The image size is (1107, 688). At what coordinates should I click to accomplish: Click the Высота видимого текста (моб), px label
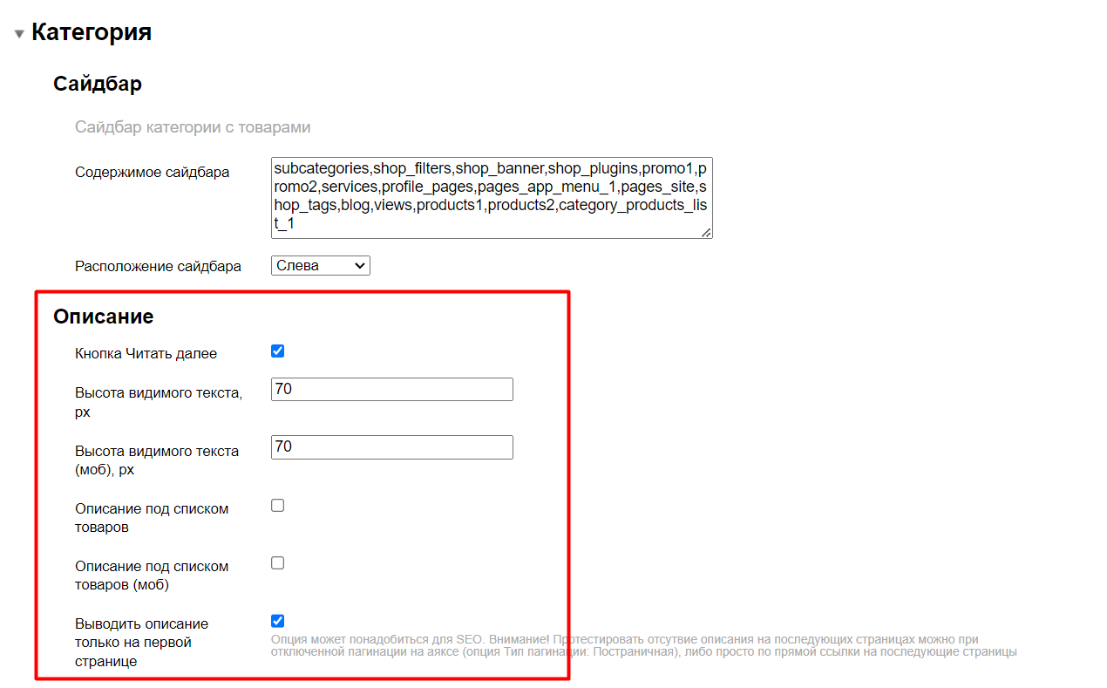click(157, 460)
